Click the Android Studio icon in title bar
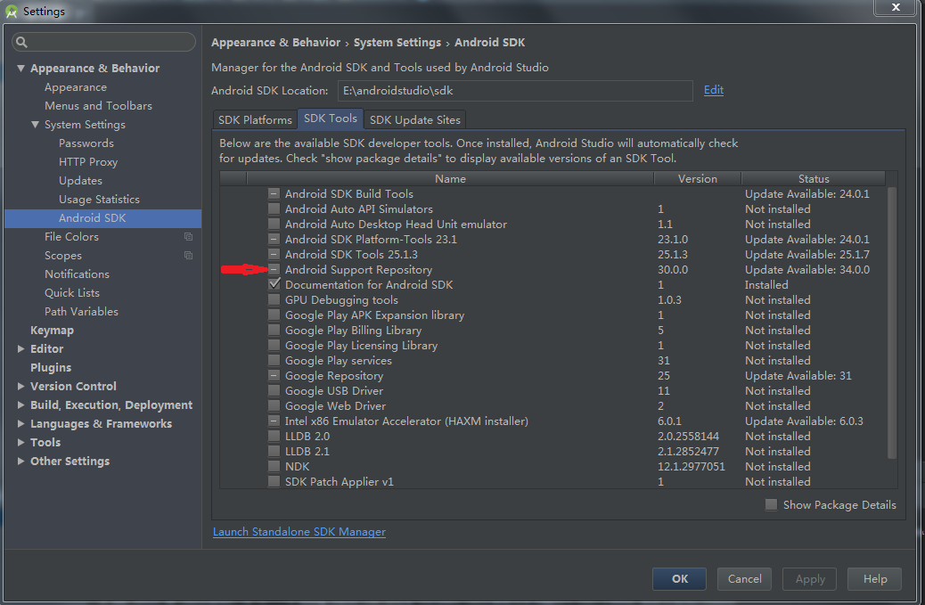Screen dimensions: 925x605 [12, 12]
